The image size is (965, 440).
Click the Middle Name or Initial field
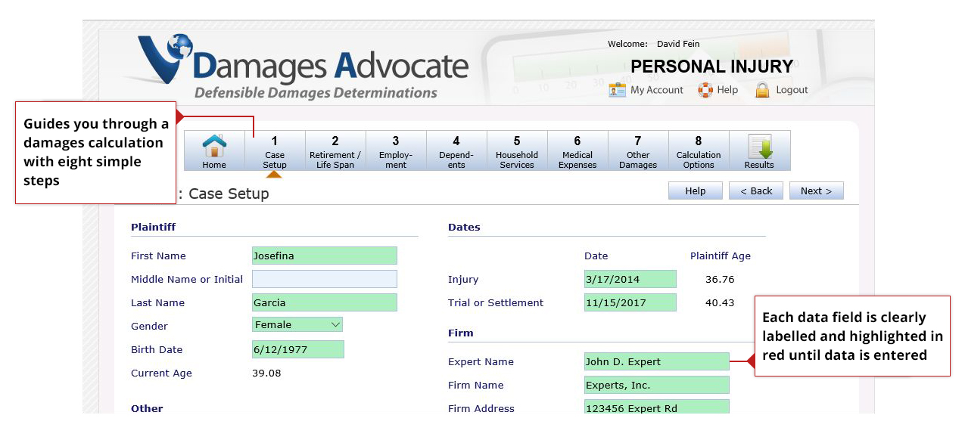(325, 279)
